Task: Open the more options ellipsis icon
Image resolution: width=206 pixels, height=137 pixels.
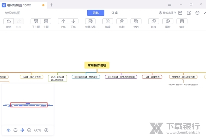Action: tap(197, 13)
